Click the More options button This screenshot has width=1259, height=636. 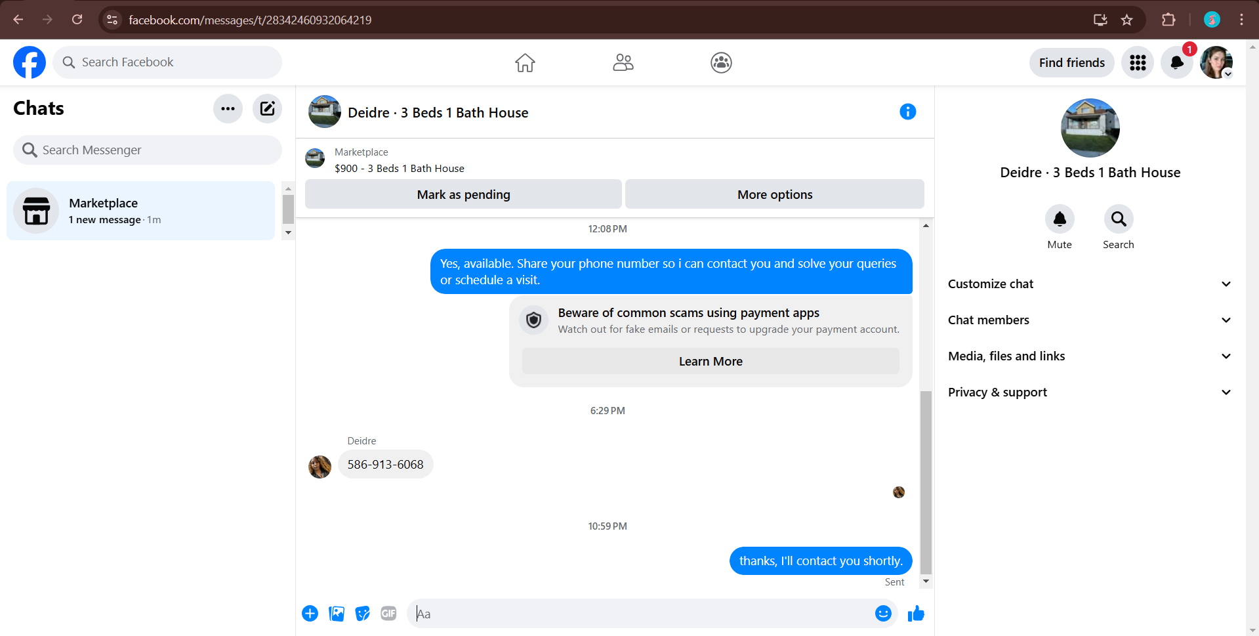click(775, 194)
